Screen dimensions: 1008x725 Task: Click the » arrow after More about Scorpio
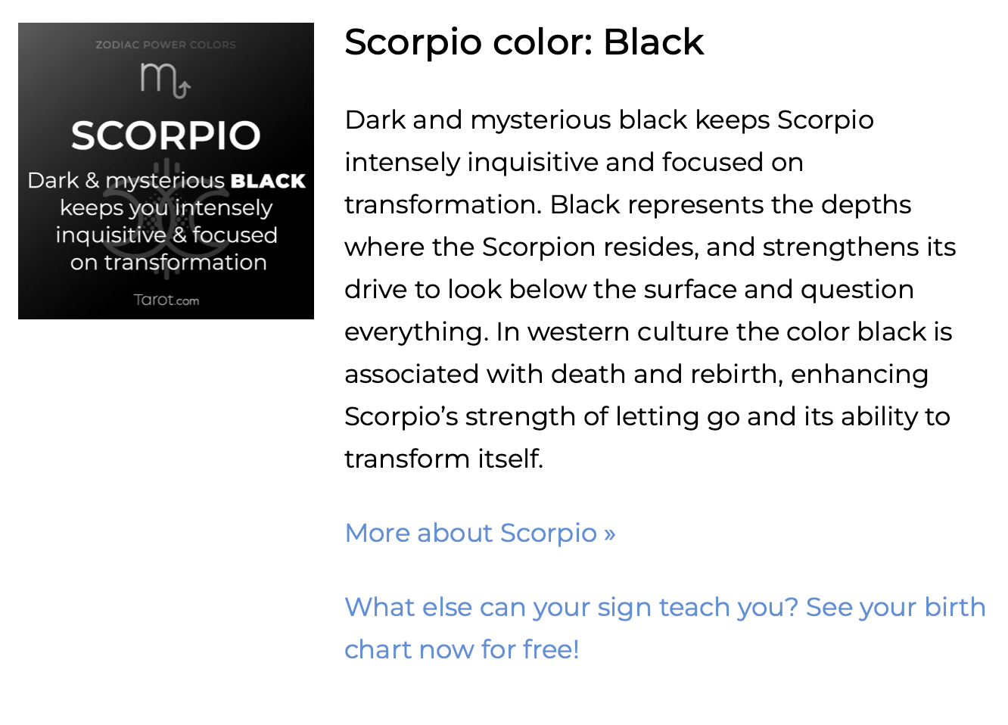[x=609, y=534]
